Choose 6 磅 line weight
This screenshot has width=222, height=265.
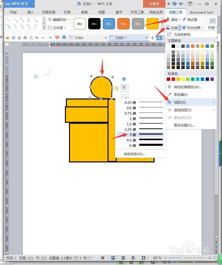[x=140, y=145]
